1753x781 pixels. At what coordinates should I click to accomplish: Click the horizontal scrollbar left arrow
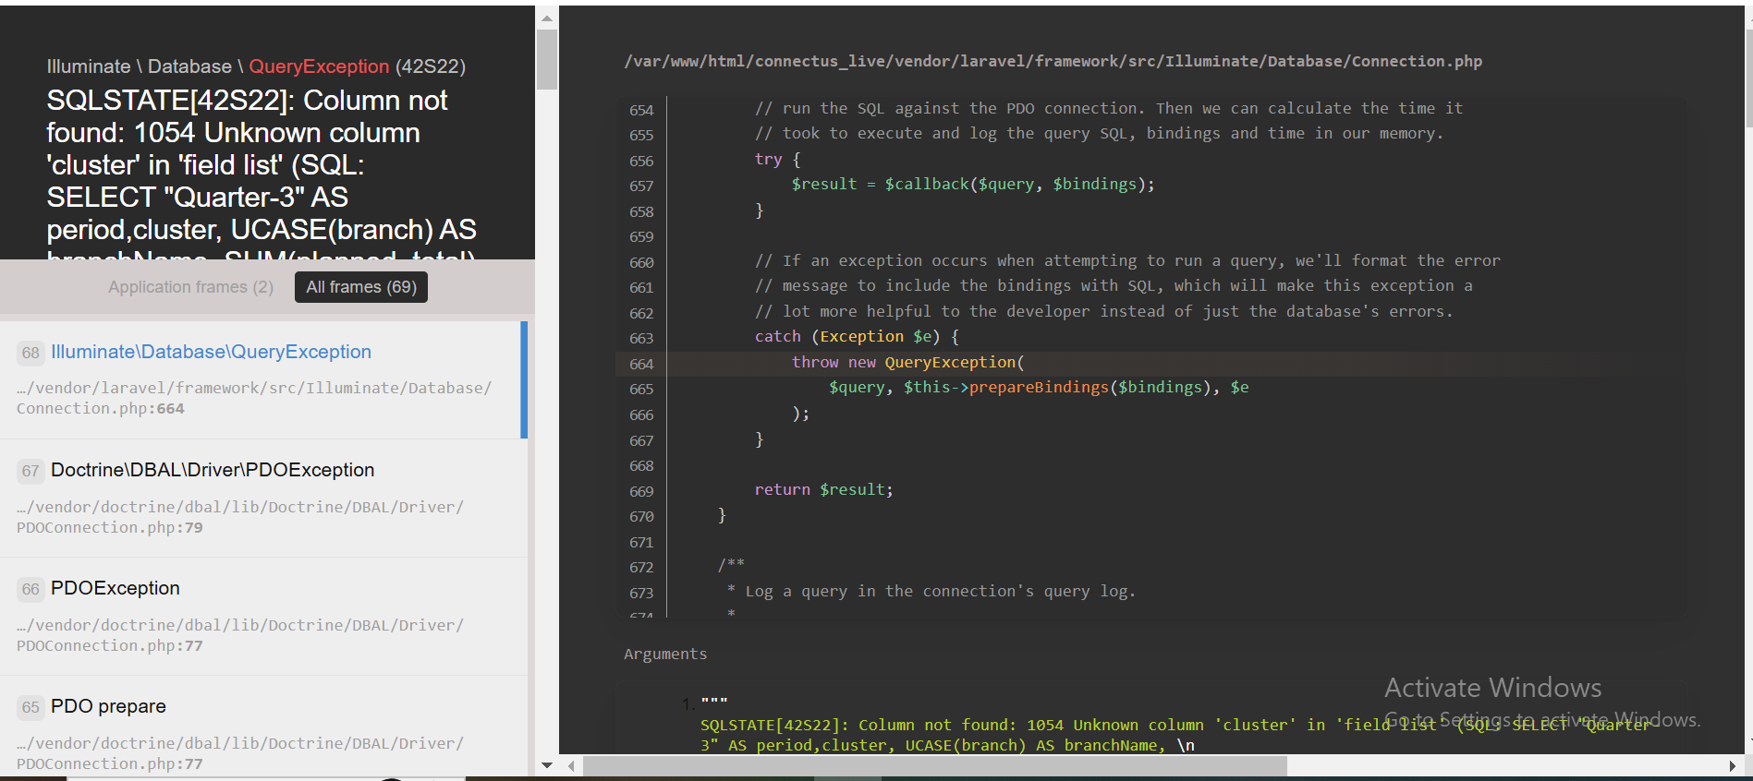coord(571,765)
